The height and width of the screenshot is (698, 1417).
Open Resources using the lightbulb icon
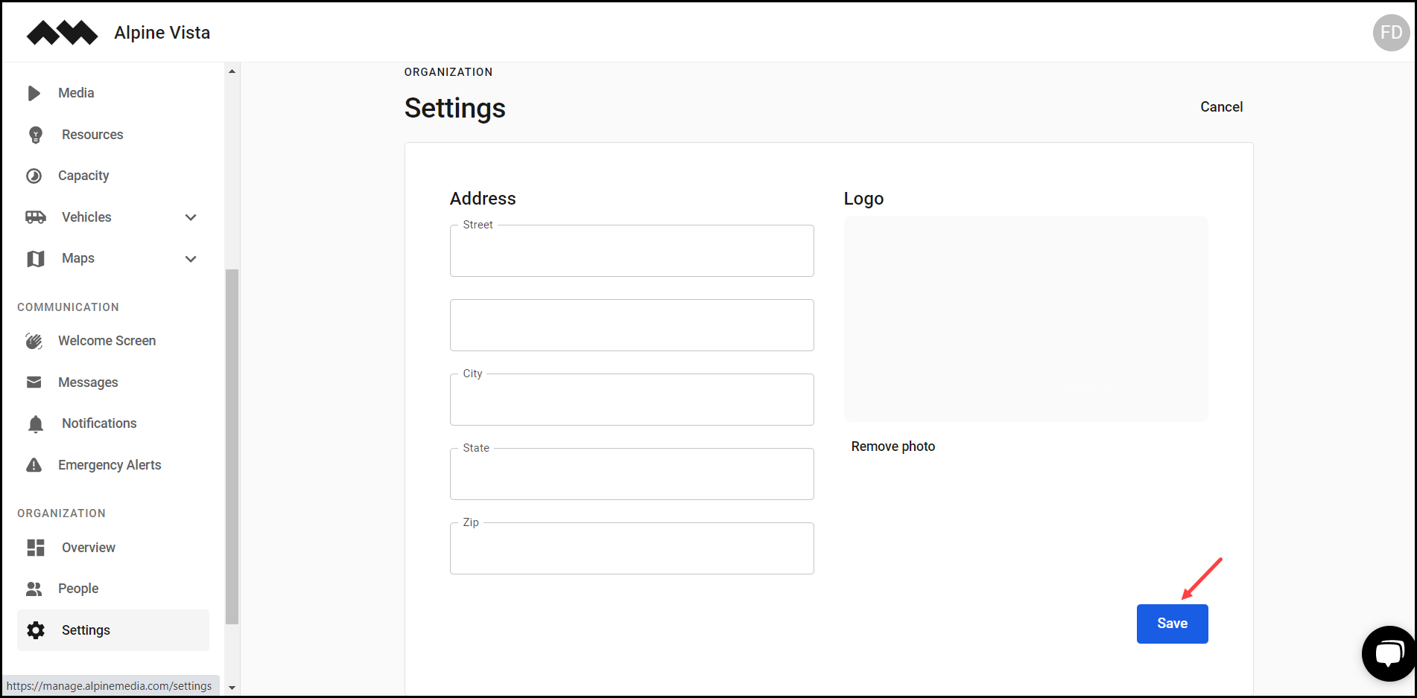[x=34, y=134]
